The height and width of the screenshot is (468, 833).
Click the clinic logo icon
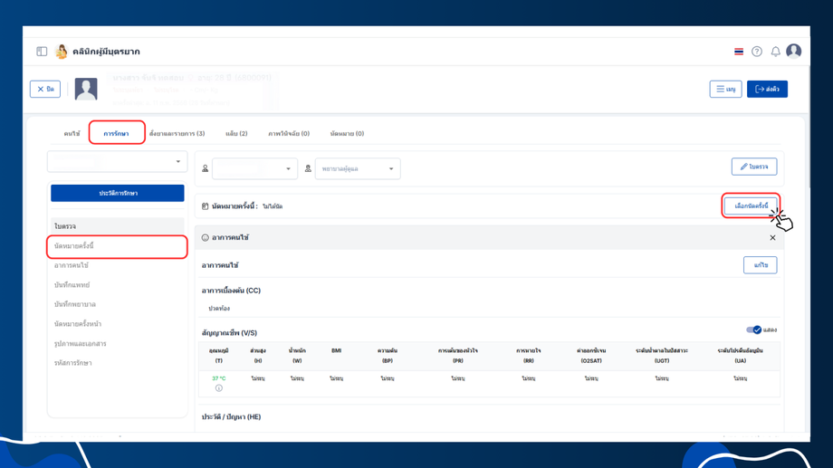(x=62, y=52)
